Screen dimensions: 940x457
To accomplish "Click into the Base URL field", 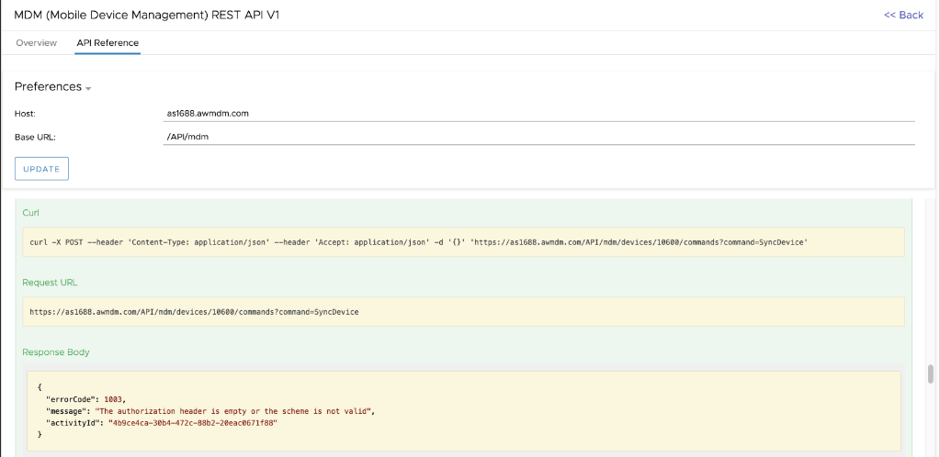I will click(538, 137).
